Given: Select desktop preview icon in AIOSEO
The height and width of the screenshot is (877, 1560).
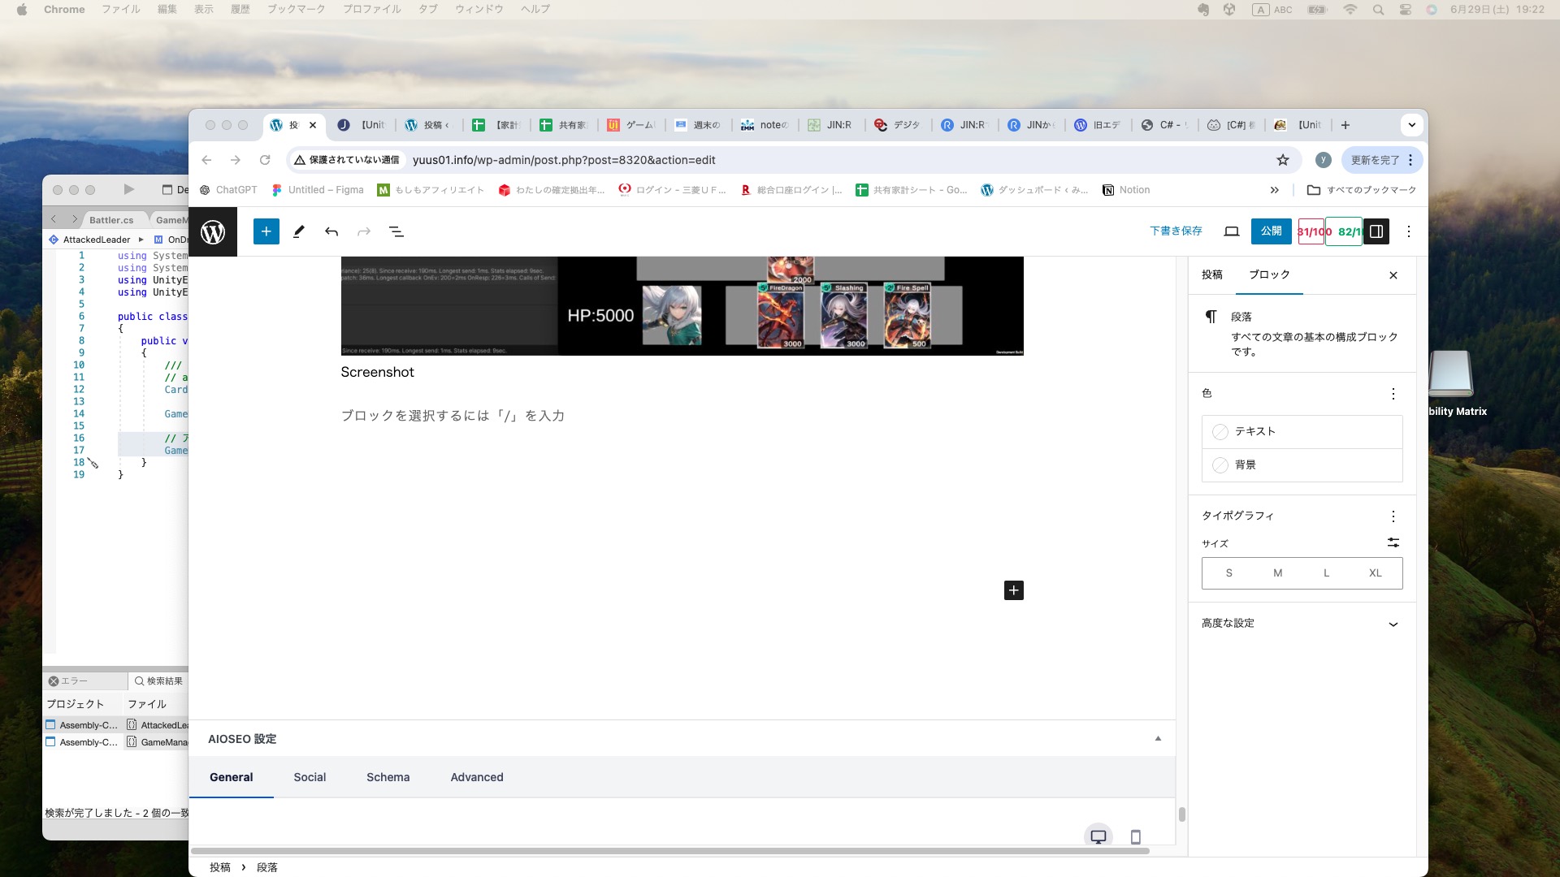Looking at the screenshot, I should 1098,836.
